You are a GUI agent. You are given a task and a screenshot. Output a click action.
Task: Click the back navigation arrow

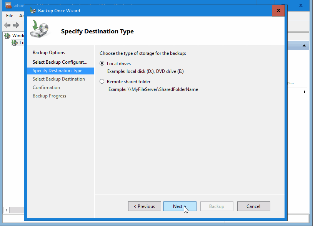pos(7,25)
